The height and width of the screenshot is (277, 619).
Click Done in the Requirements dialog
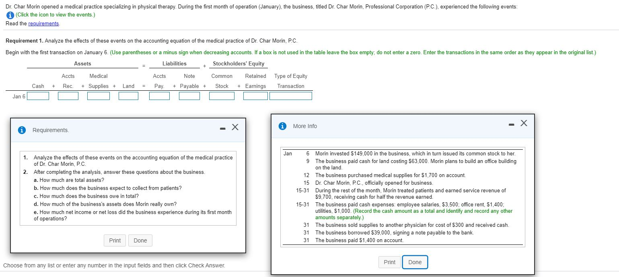tap(140, 240)
